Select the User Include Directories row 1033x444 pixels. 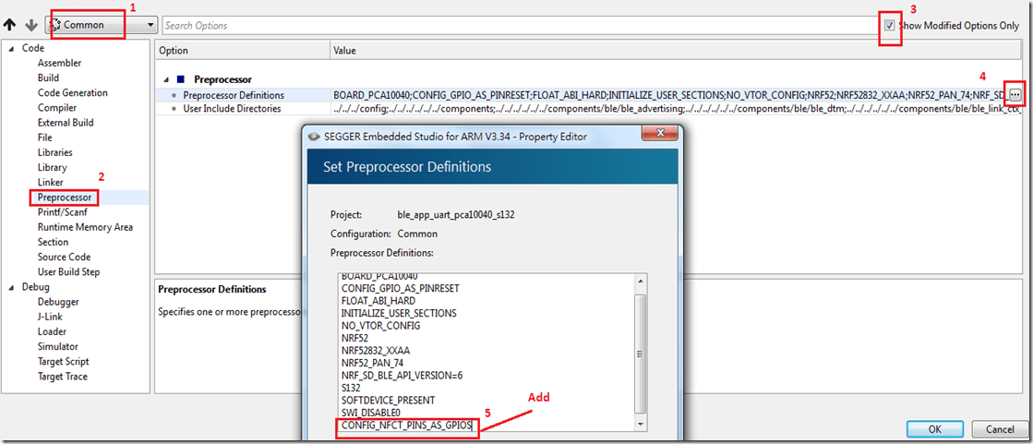(232, 109)
